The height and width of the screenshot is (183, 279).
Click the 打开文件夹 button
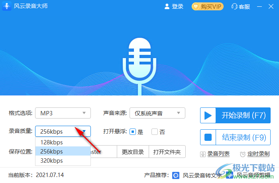click(167, 152)
